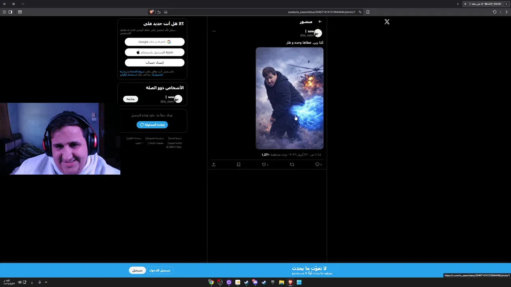The width and height of the screenshot is (511, 287).
Task: Open the استخدام الكوكيز cookie use link
Action: pyautogui.click(x=128, y=75)
